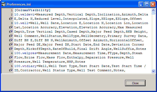157x92 pixels.
Task: Place cursor on the 100.wtdiary key
Action: 25,66
